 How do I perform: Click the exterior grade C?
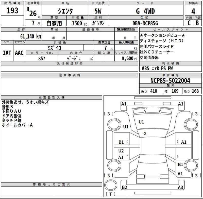click(189, 23)
